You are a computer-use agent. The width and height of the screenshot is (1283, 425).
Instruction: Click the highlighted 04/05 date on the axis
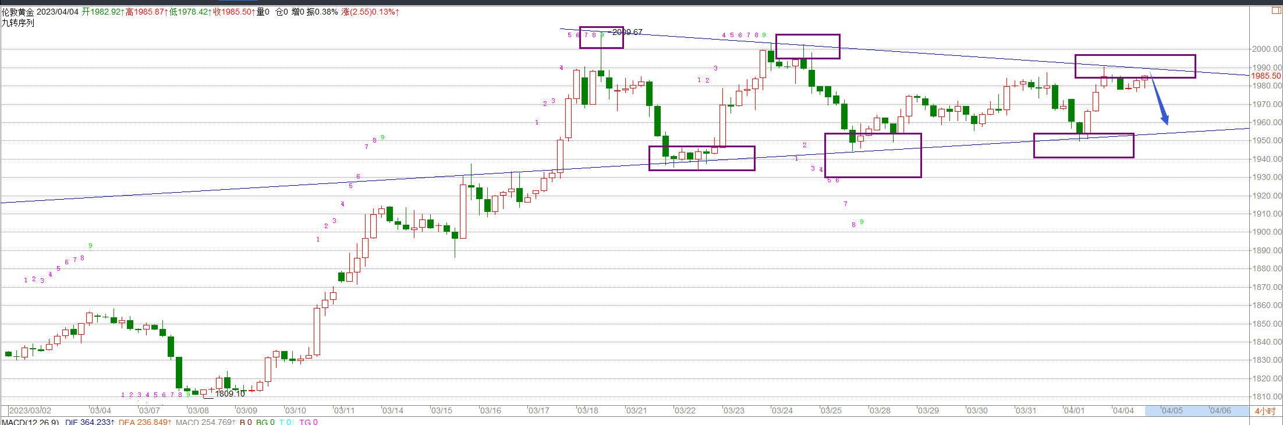1171,410
